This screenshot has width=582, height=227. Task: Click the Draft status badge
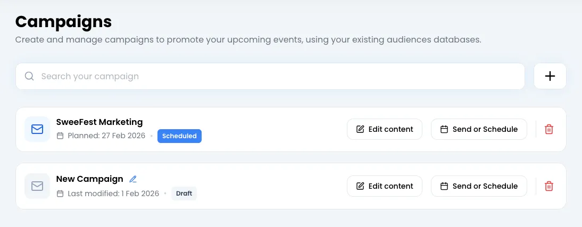(184, 194)
